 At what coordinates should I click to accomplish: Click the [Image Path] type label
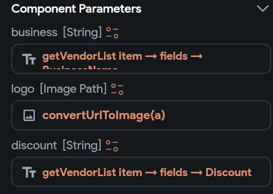coord(73,89)
